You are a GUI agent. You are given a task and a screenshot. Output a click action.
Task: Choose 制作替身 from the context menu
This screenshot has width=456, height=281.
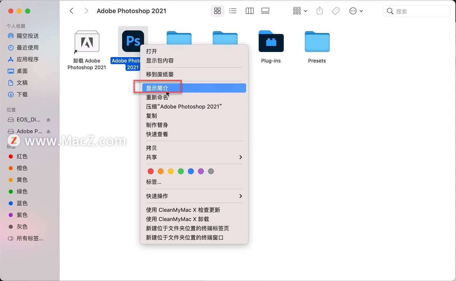(x=194, y=125)
